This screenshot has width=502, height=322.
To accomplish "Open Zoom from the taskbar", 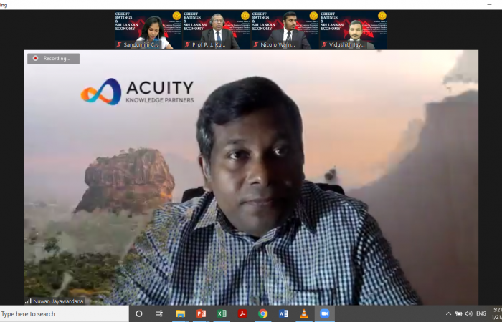I will tap(323, 313).
